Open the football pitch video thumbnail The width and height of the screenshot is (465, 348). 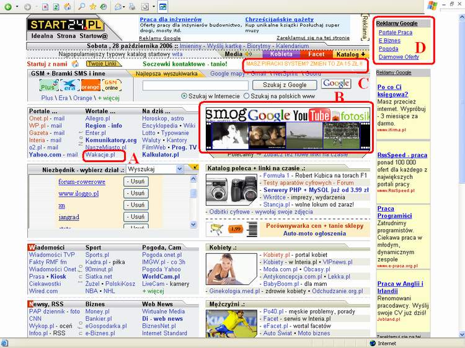[342, 136]
